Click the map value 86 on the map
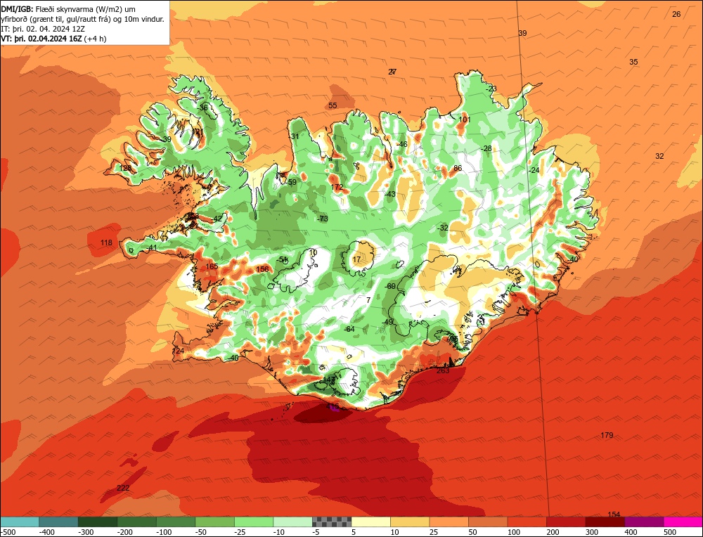This screenshot has width=703, height=537. tap(458, 169)
